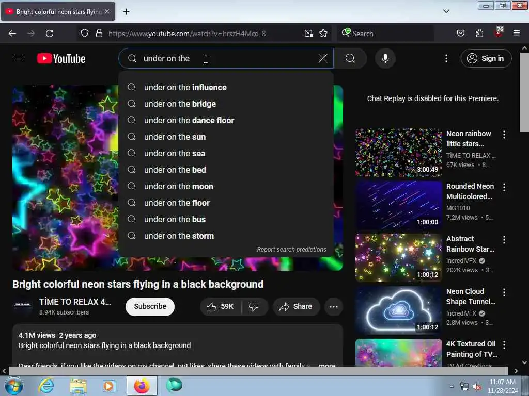Go back with the browser back arrow
This screenshot has width=529, height=396.
[12, 34]
